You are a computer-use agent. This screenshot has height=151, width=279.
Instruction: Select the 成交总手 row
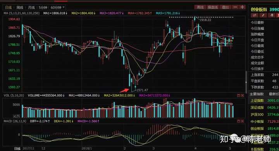coord(257,57)
